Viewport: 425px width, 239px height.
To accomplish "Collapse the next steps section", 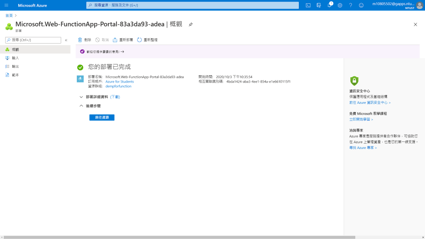I will tap(81, 106).
